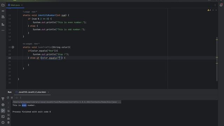Click 'Process finished with exit code 0'
Screen dimensions: 224x126
31,112
